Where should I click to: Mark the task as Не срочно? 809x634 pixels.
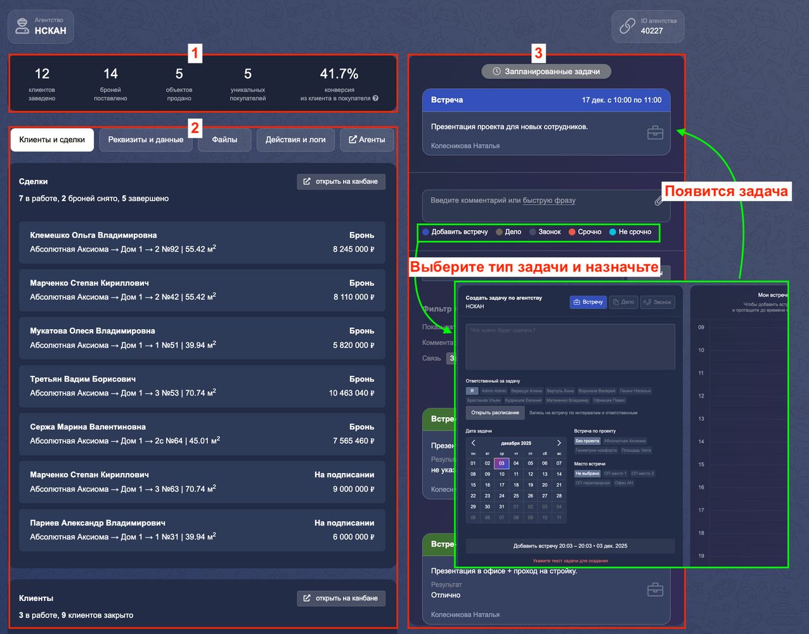click(630, 232)
